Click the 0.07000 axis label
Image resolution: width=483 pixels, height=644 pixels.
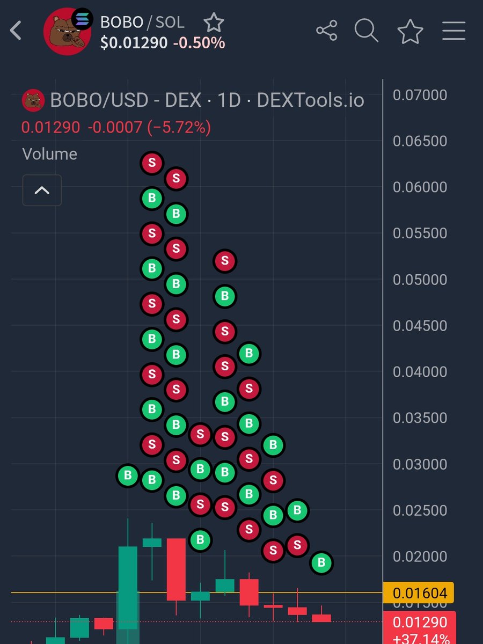[x=420, y=95]
